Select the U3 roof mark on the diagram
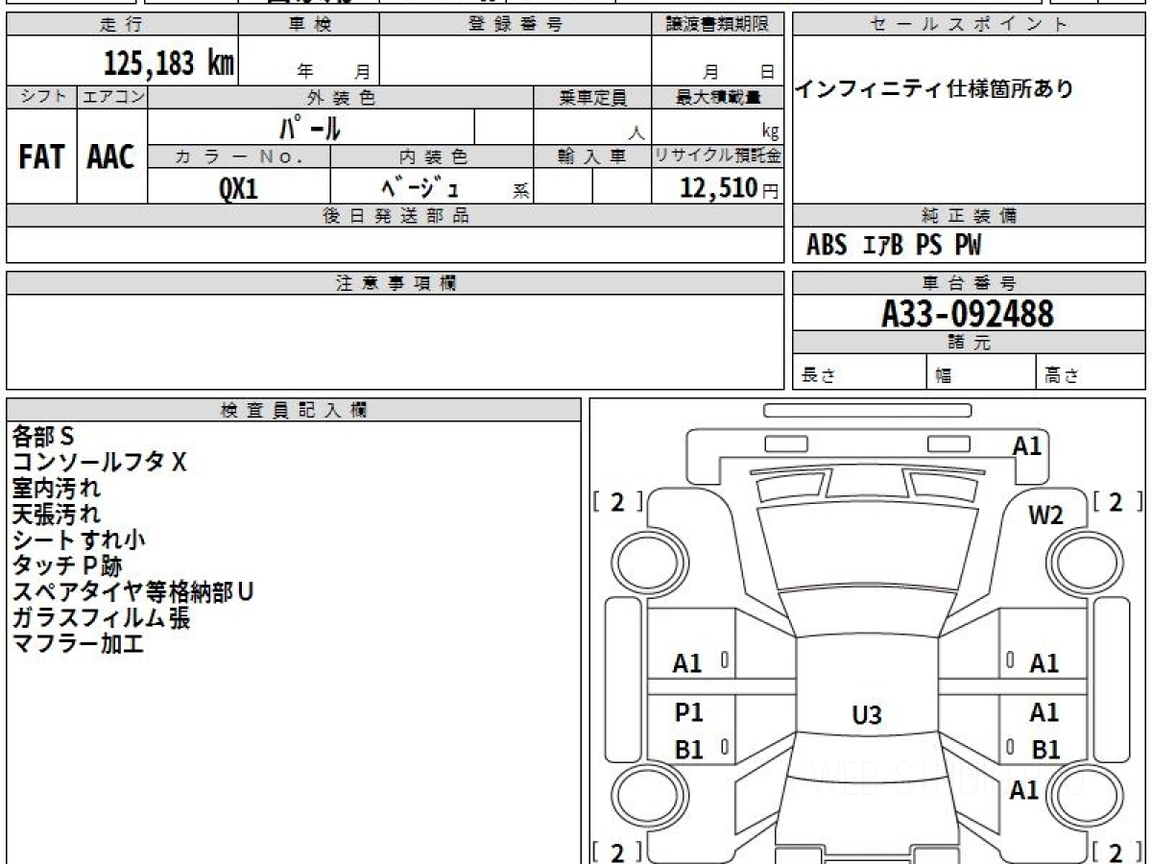This screenshot has height=864, width=1152. click(867, 714)
